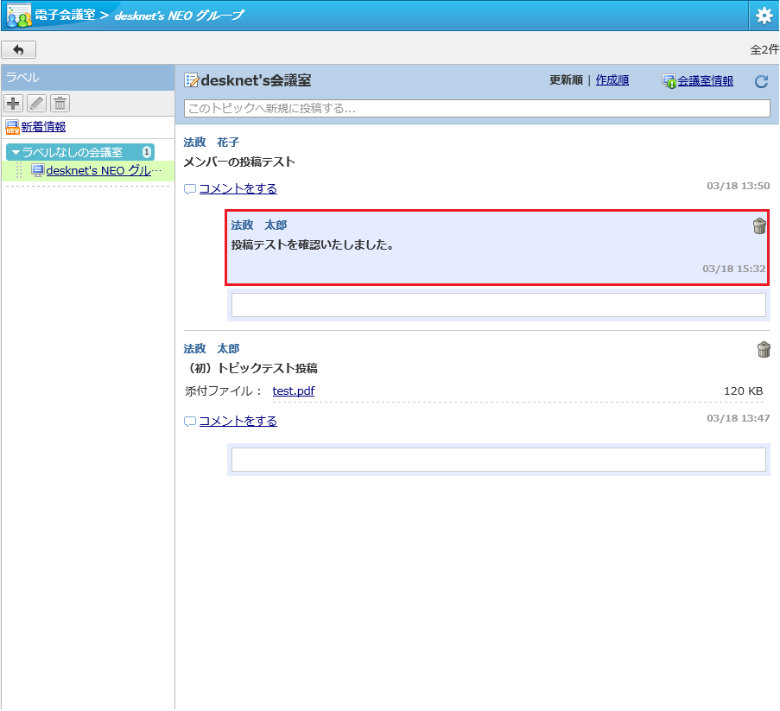Click the 120 KB file size text
The height and width of the screenshot is (711, 780).
pos(743,391)
